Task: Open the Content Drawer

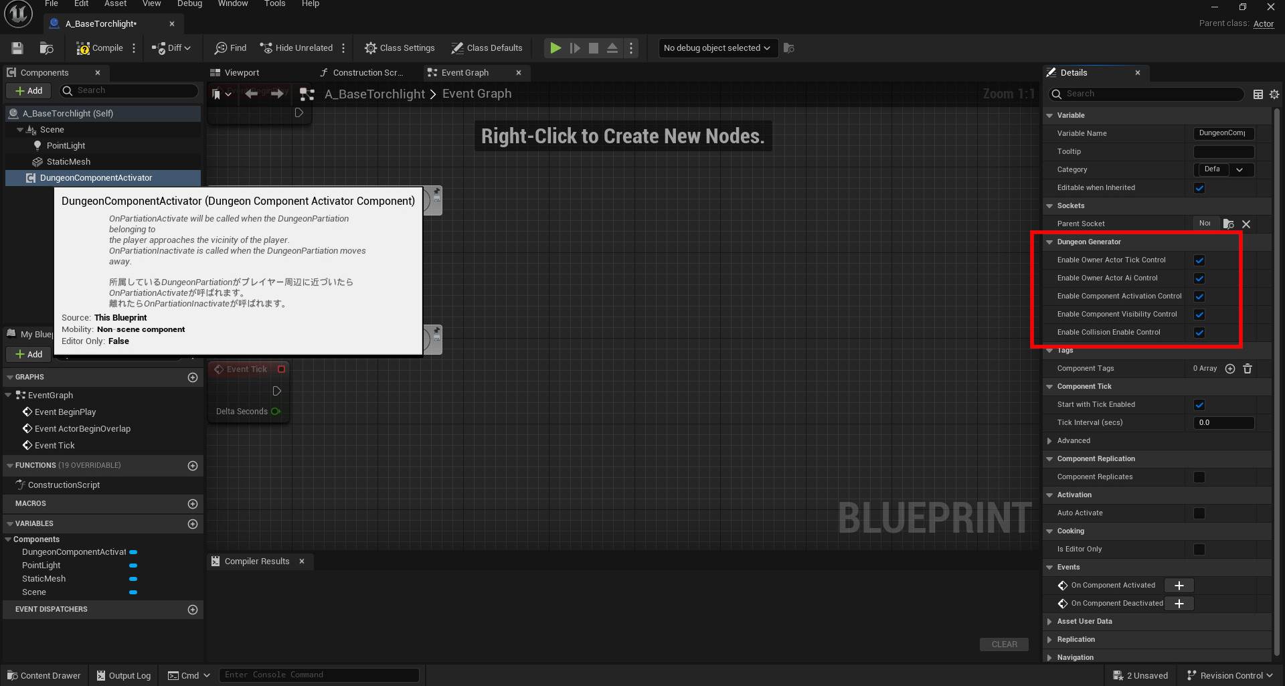Action: click(x=44, y=675)
